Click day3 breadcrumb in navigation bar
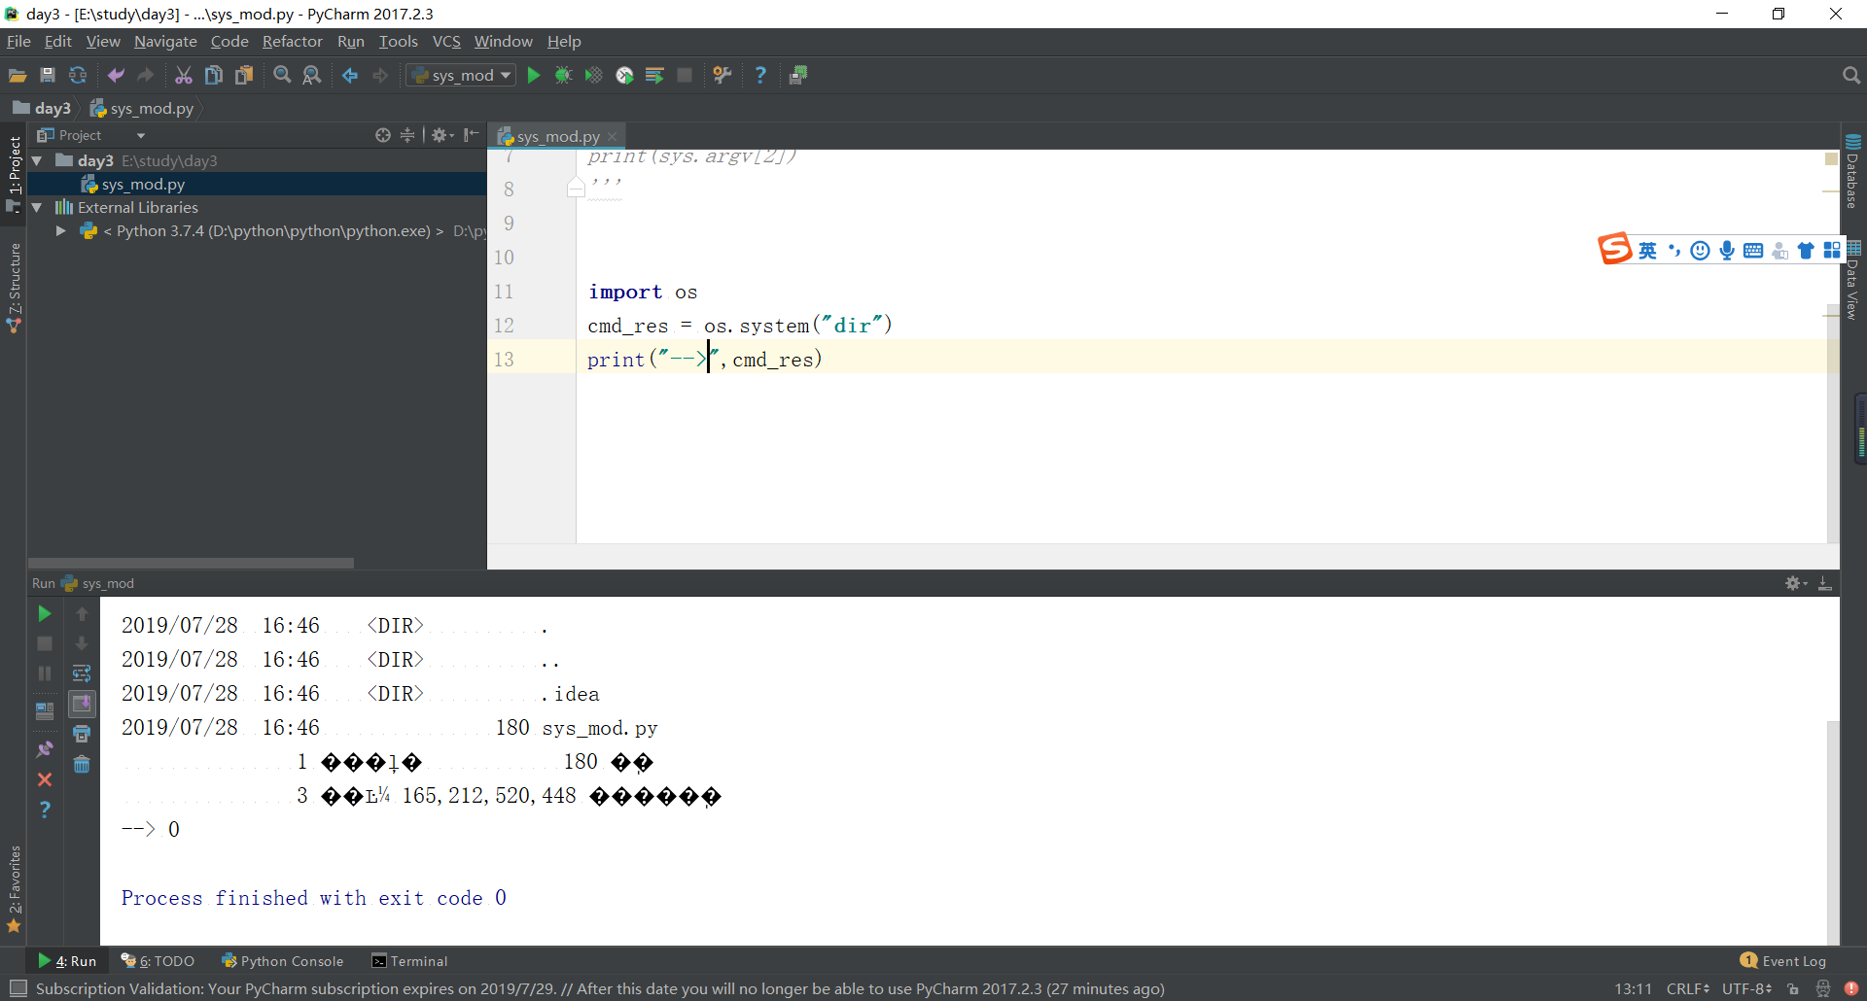1867x1001 pixels. pos(42,108)
